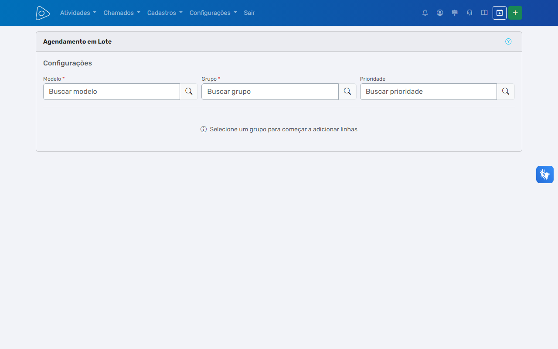Expand the Configurações menu

click(213, 13)
